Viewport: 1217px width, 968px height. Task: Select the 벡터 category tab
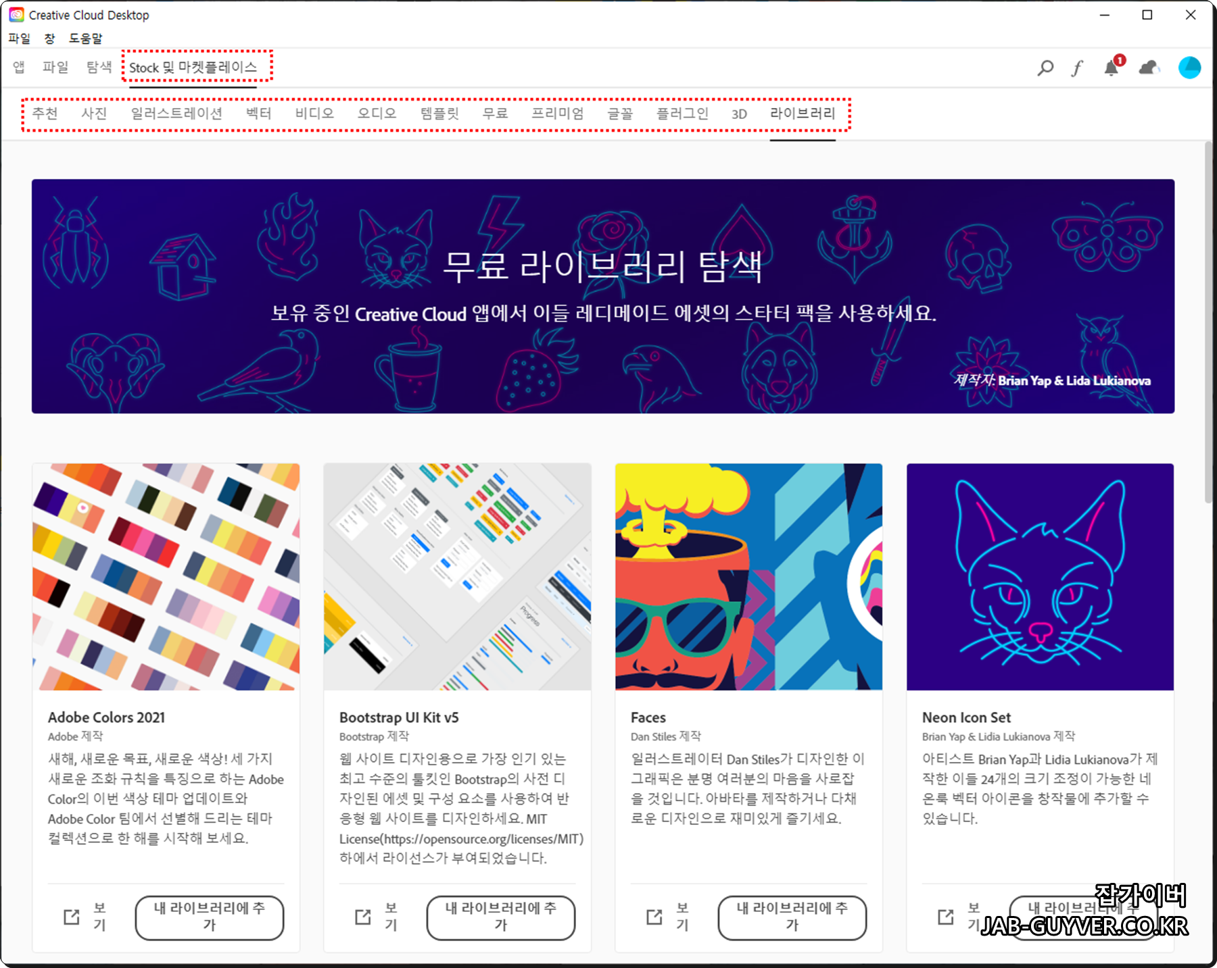(259, 113)
